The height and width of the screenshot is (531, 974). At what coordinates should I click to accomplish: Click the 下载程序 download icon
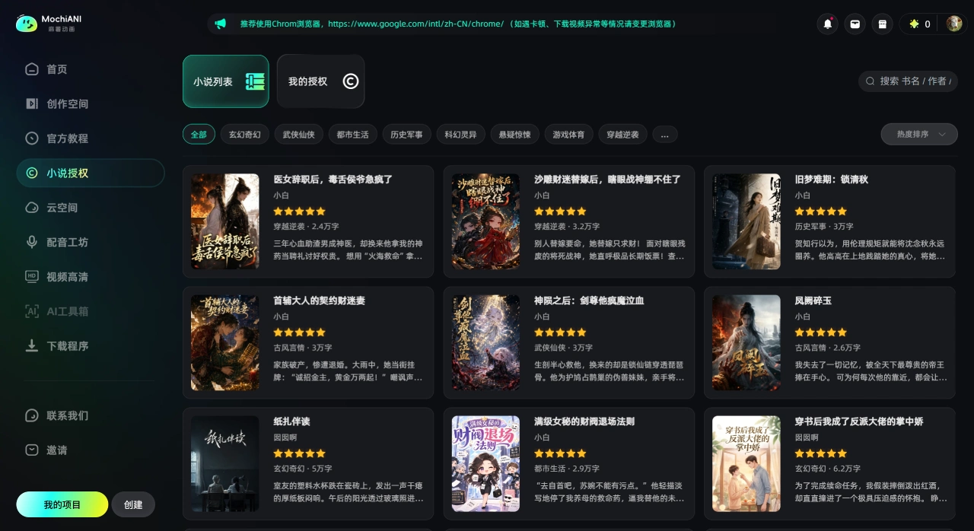point(32,345)
